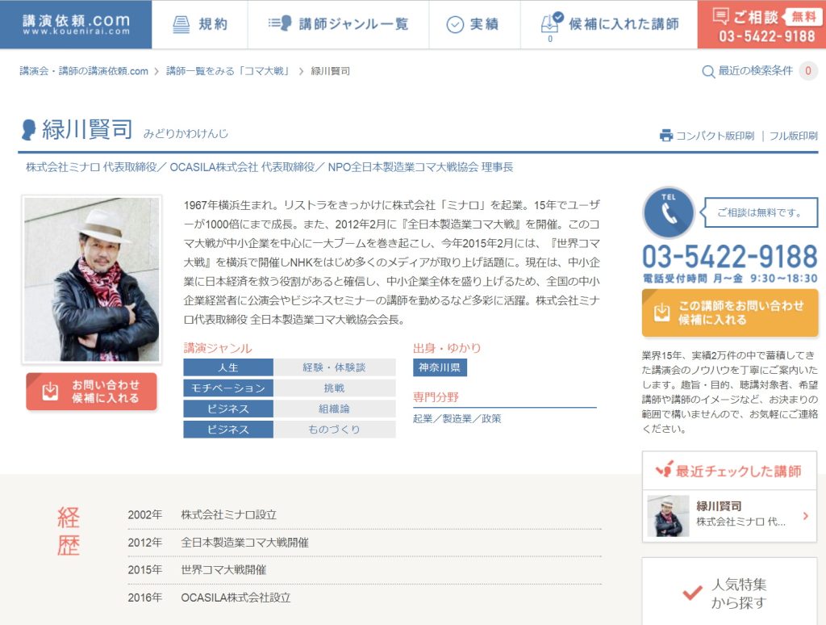Go to the 実績 page

click(x=474, y=24)
